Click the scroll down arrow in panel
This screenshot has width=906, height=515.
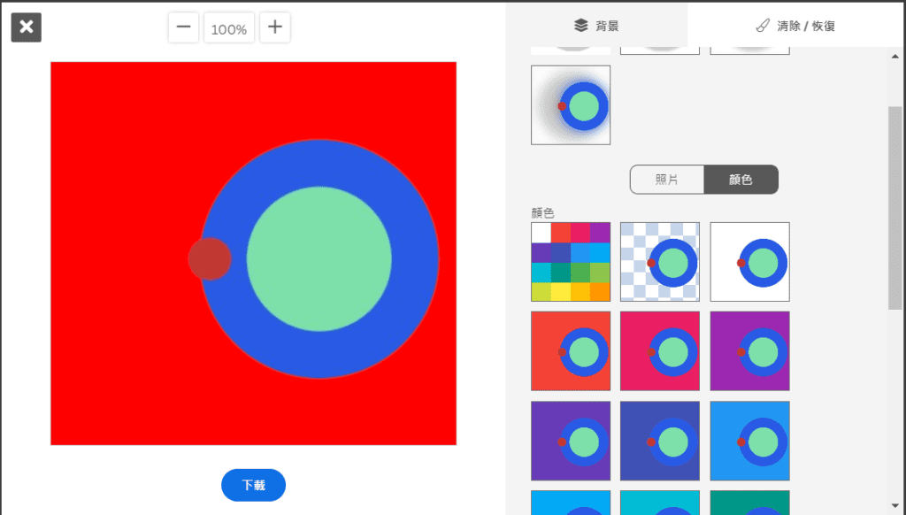pos(895,506)
